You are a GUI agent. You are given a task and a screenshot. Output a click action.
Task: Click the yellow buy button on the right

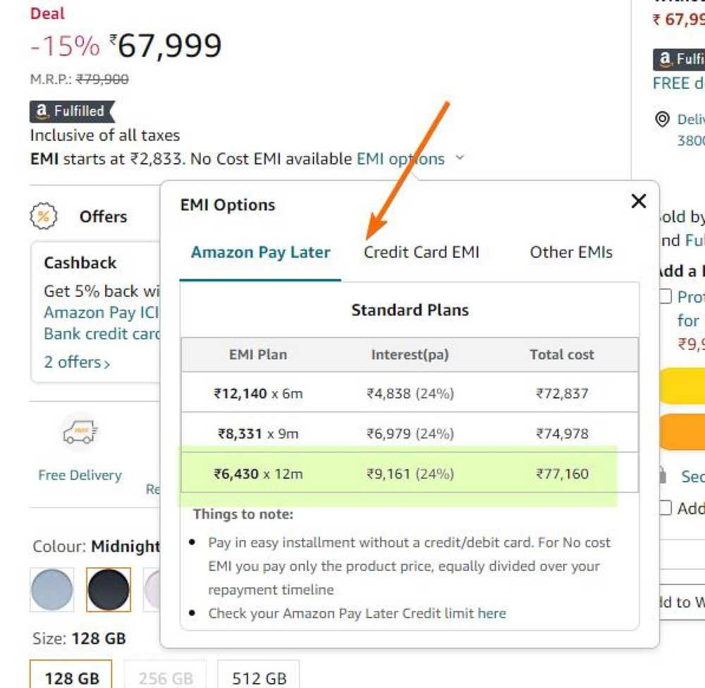point(687,385)
